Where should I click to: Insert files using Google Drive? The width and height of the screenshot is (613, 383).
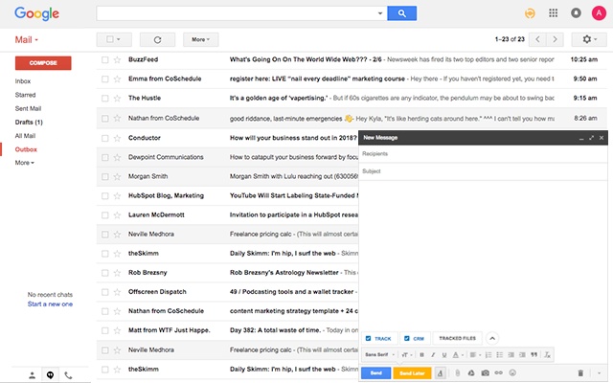(x=471, y=373)
